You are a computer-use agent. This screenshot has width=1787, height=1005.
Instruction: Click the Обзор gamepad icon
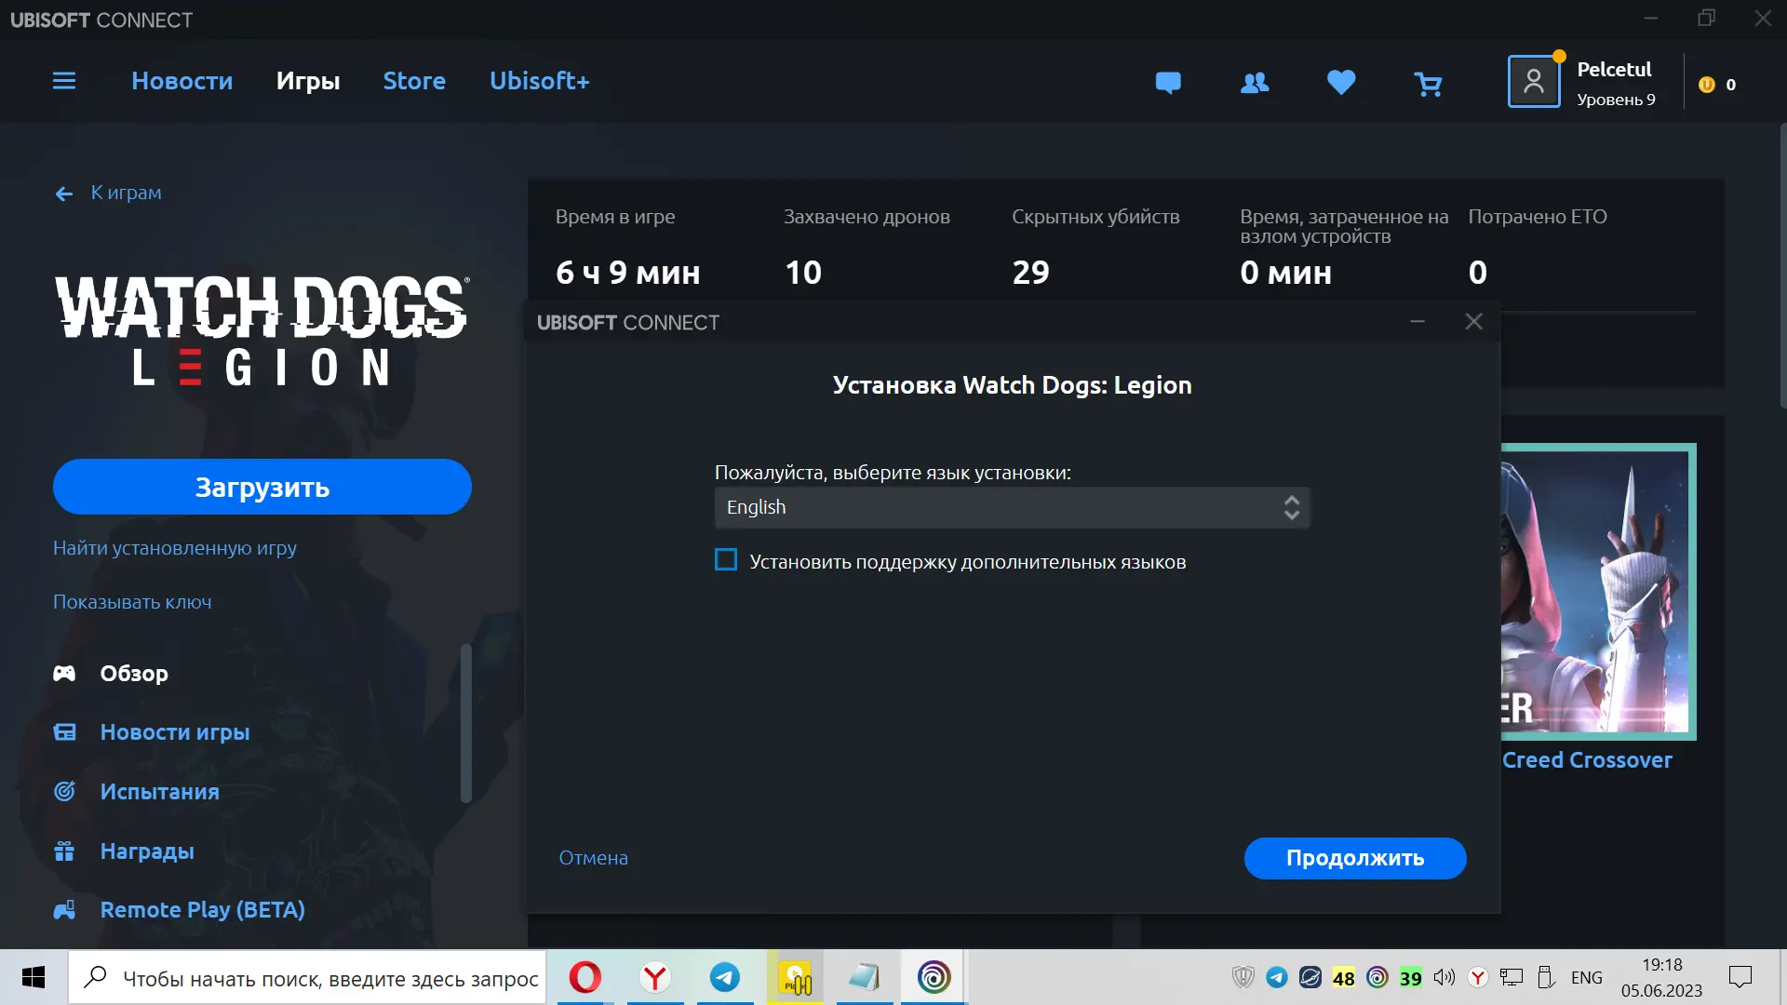(x=64, y=673)
